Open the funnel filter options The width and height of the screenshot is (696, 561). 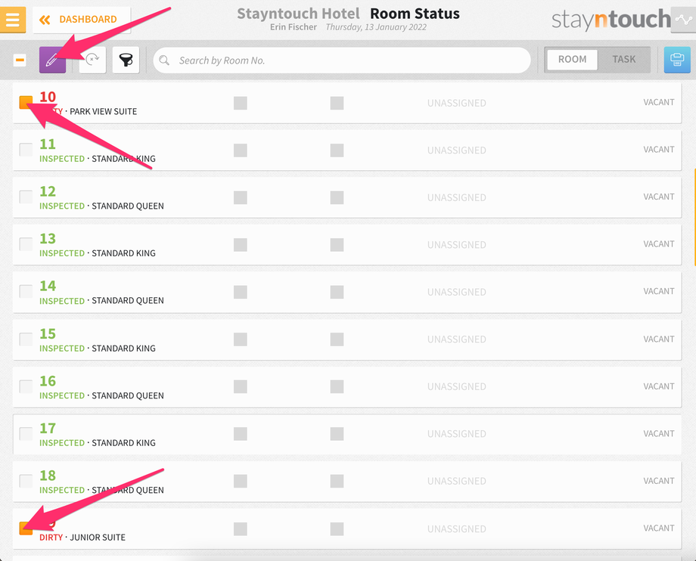[126, 60]
